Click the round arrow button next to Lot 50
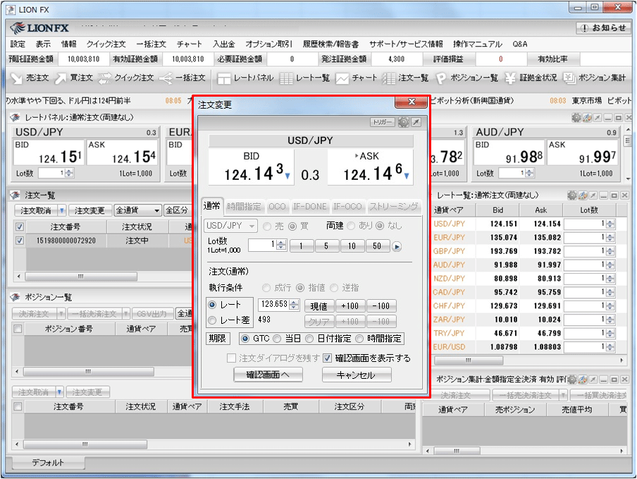The height and width of the screenshot is (479, 637). tap(397, 246)
